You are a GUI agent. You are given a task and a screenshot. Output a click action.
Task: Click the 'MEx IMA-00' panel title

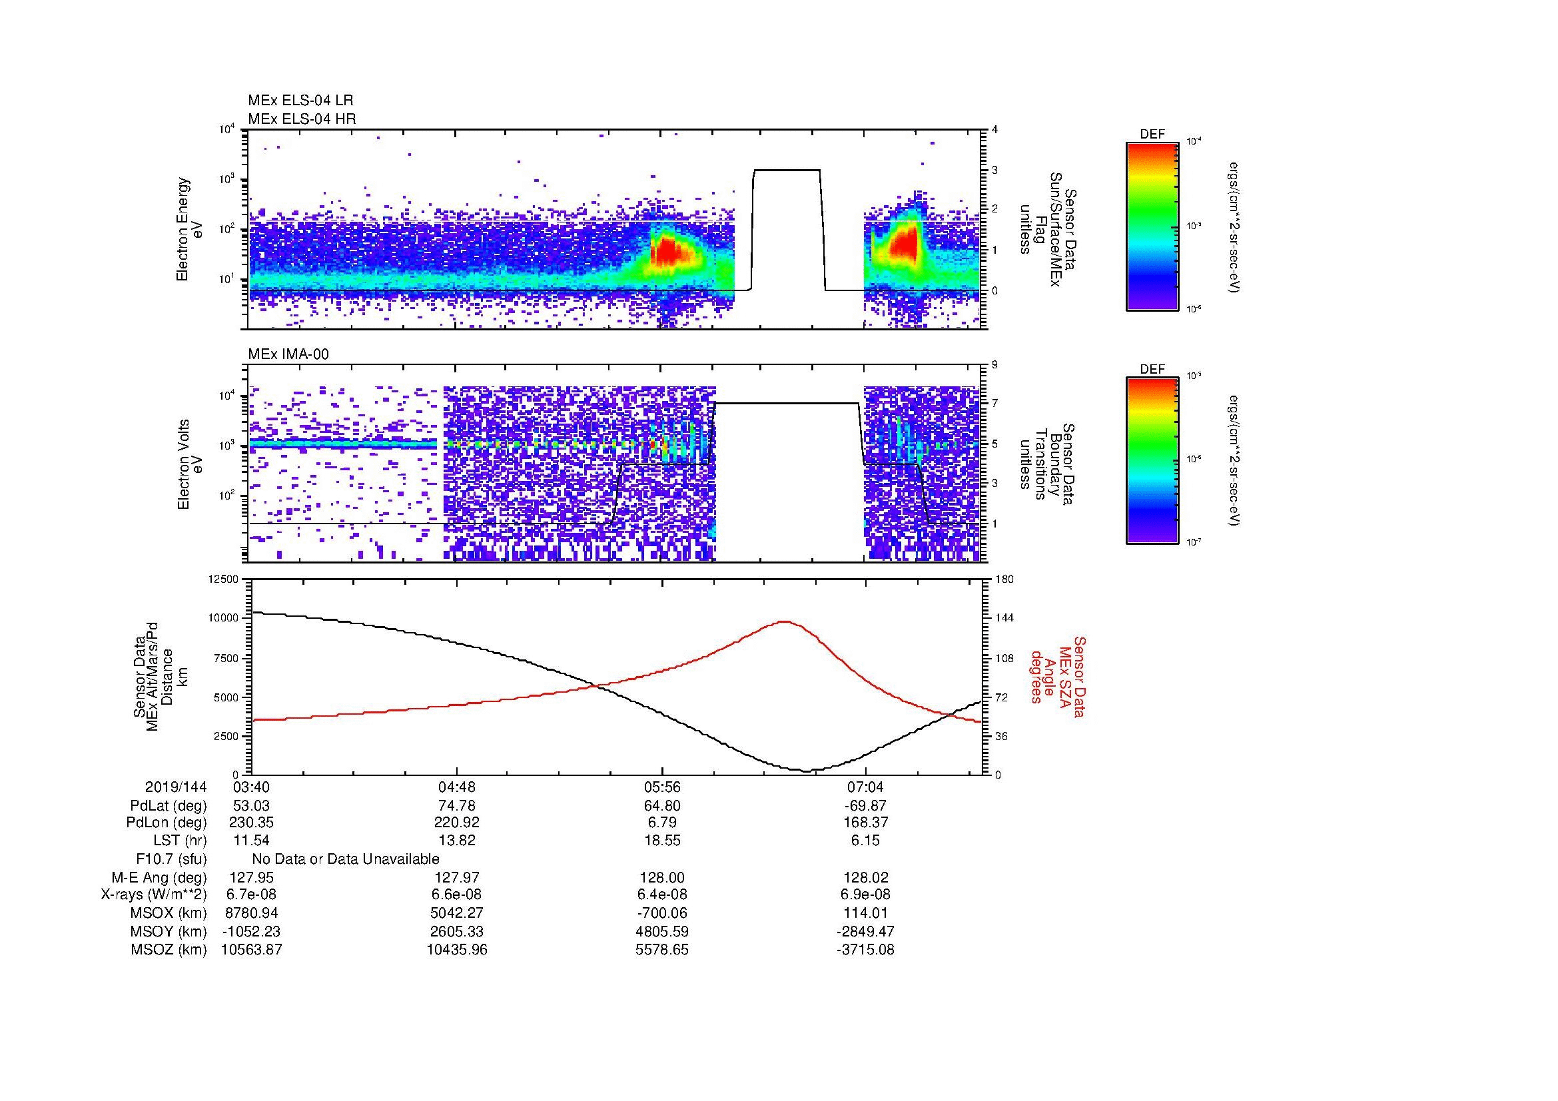[x=288, y=354]
